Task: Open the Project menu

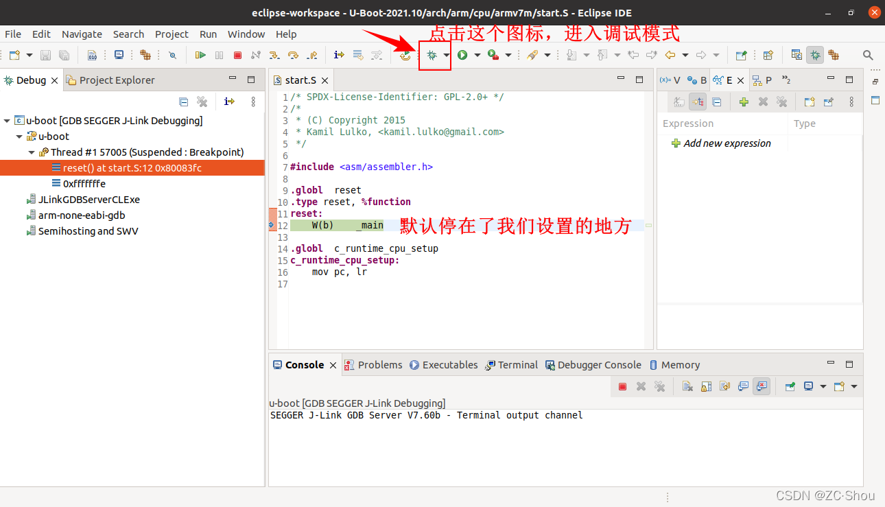Action: click(172, 34)
